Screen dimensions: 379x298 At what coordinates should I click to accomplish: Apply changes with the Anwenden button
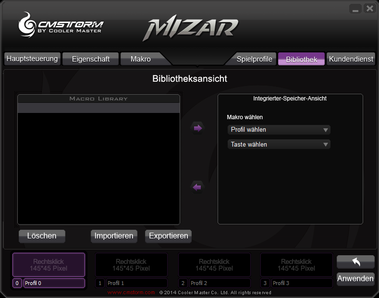tap(355, 279)
